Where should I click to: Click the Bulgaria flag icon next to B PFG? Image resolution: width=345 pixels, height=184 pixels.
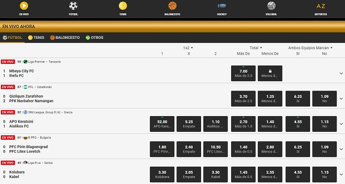pos(25,138)
